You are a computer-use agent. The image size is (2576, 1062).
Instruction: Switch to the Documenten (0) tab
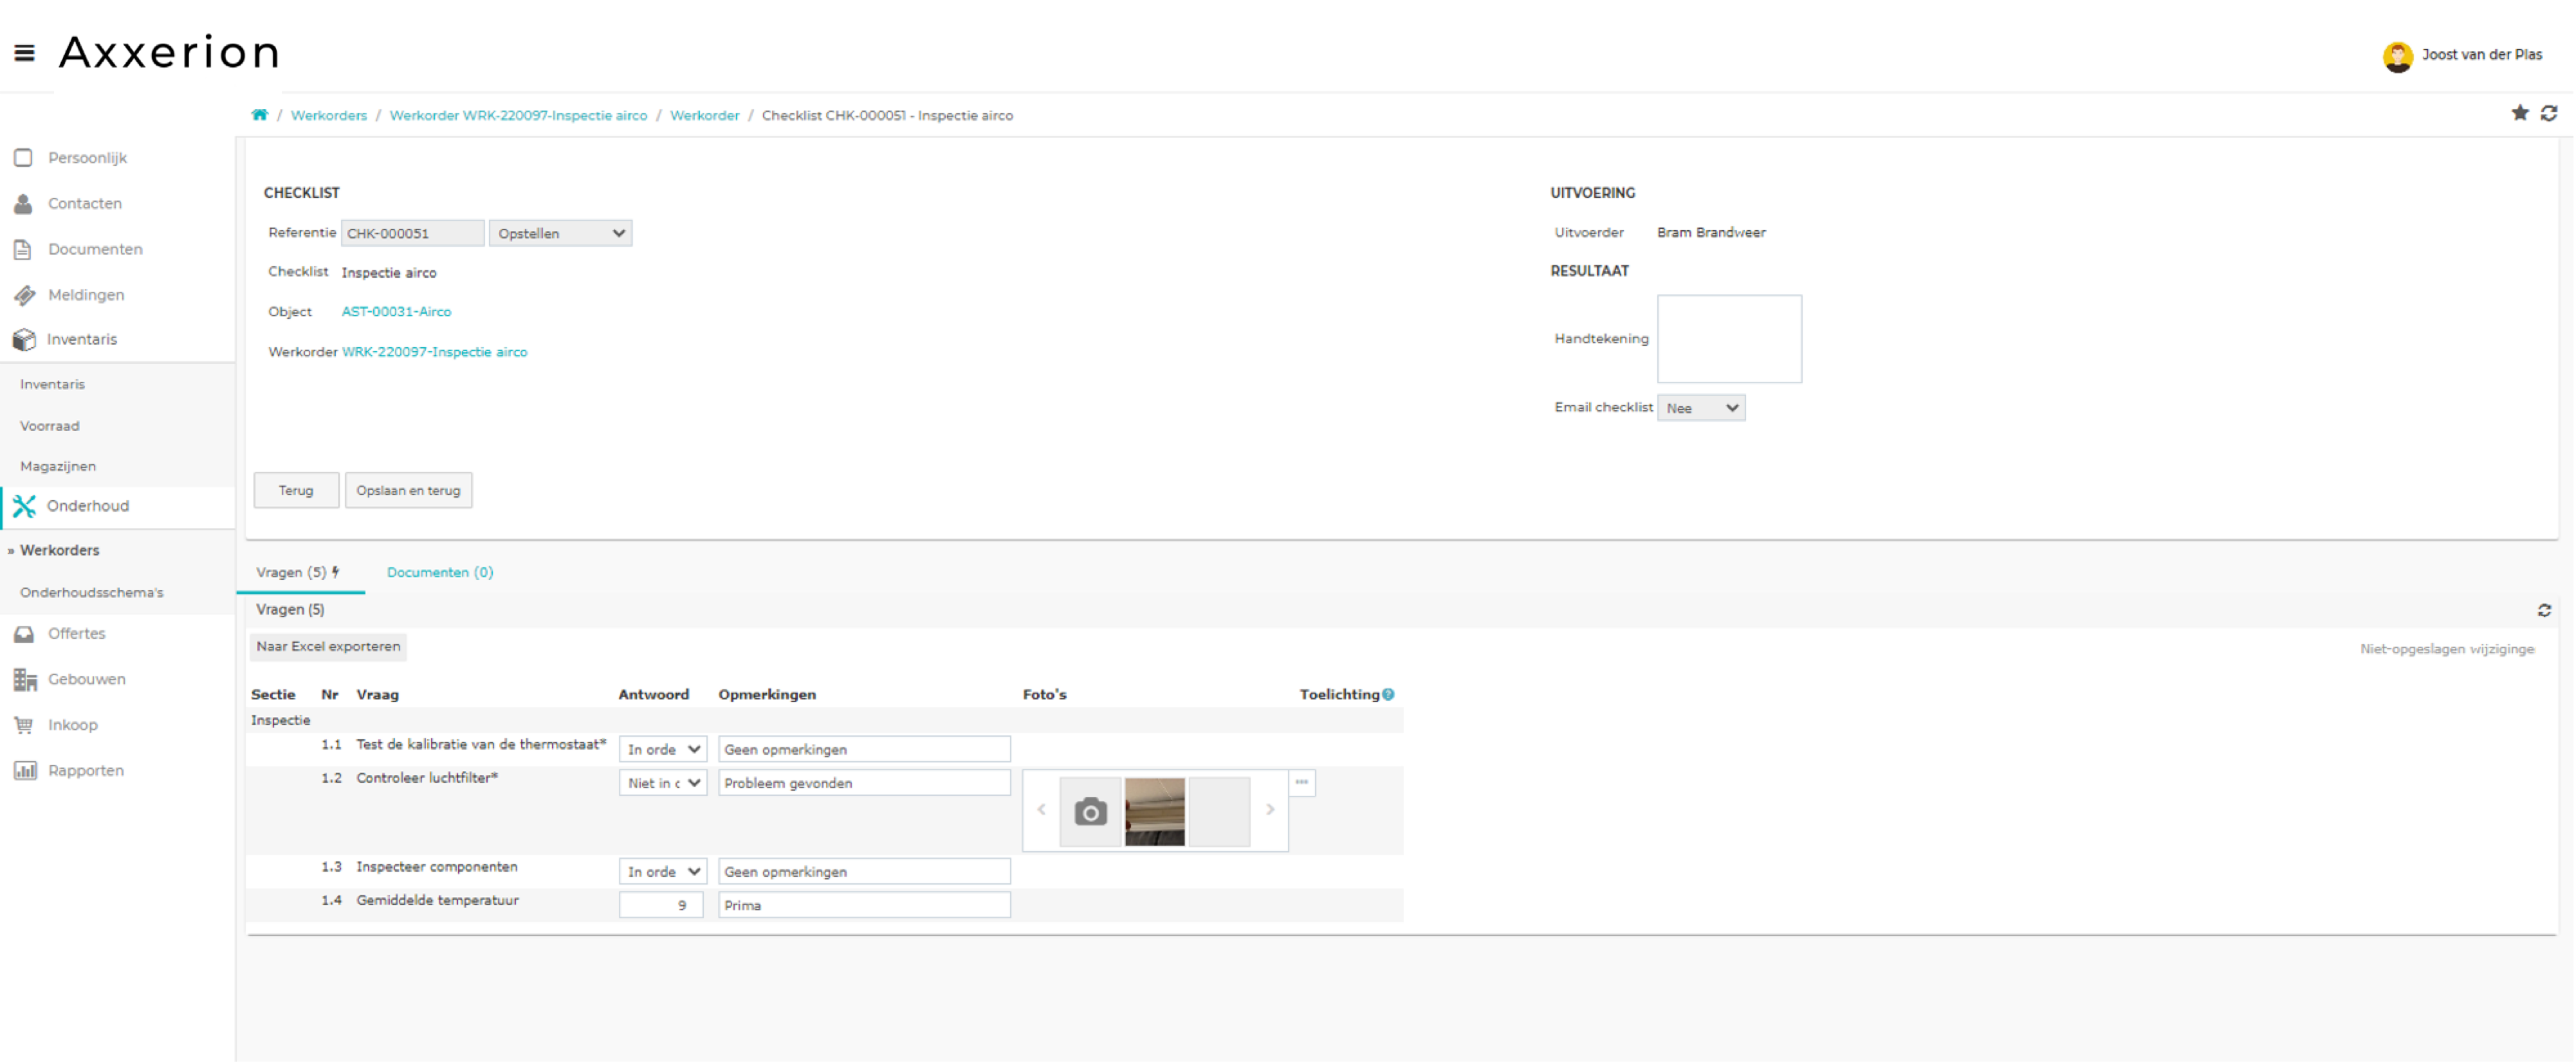point(439,572)
